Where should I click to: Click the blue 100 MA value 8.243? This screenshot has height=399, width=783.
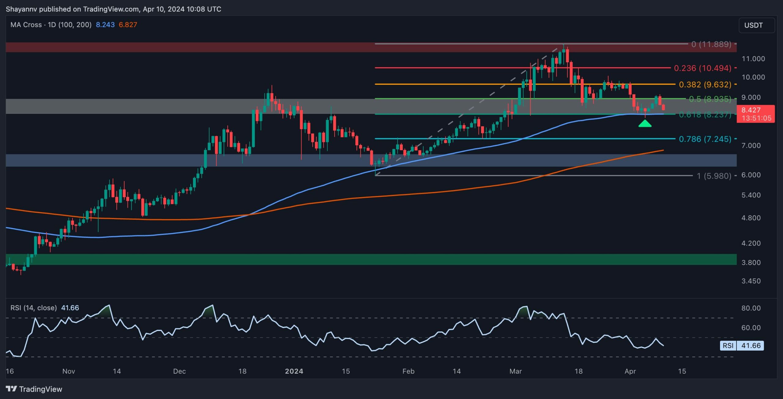pos(105,25)
